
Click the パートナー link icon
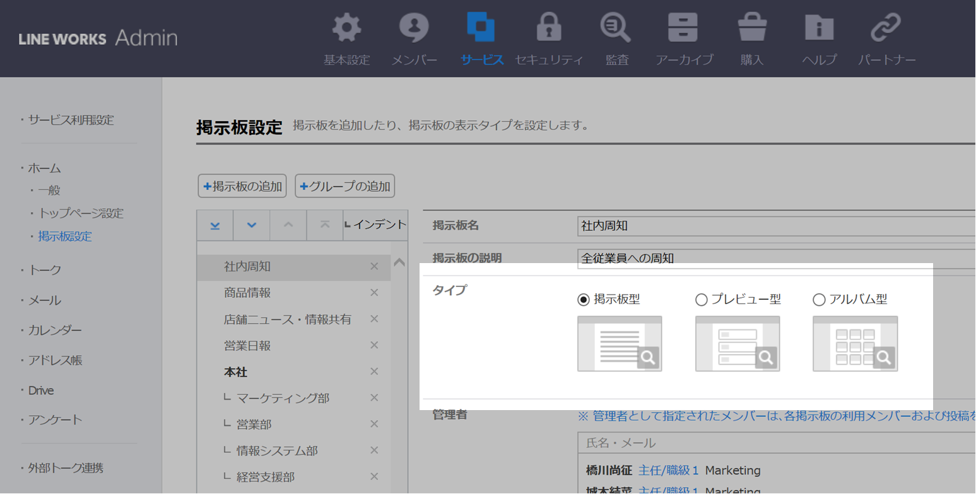pos(886,28)
